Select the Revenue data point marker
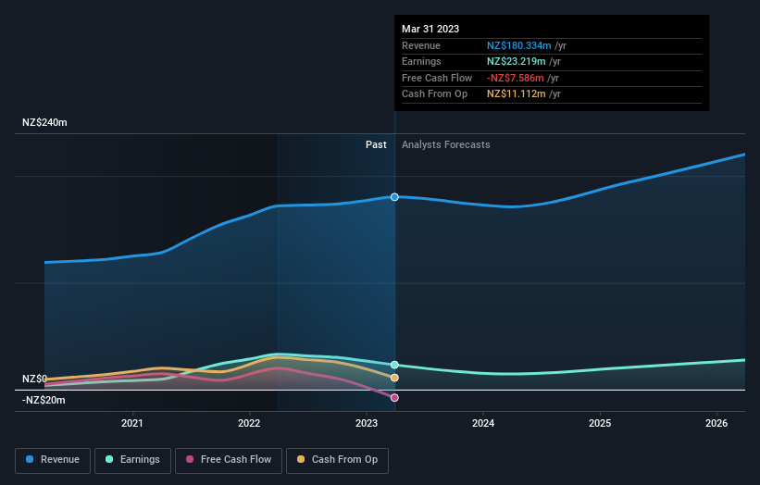 click(x=394, y=197)
